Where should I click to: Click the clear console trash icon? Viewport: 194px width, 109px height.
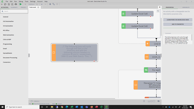click(x=144, y=101)
